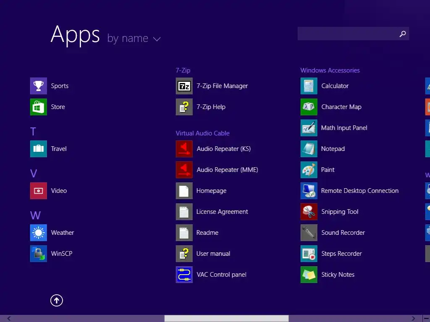This screenshot has height=322, width=430.
Task: Click the '7-Zip Help' text label
Action: pyautogui.click(x=211, y=107)
